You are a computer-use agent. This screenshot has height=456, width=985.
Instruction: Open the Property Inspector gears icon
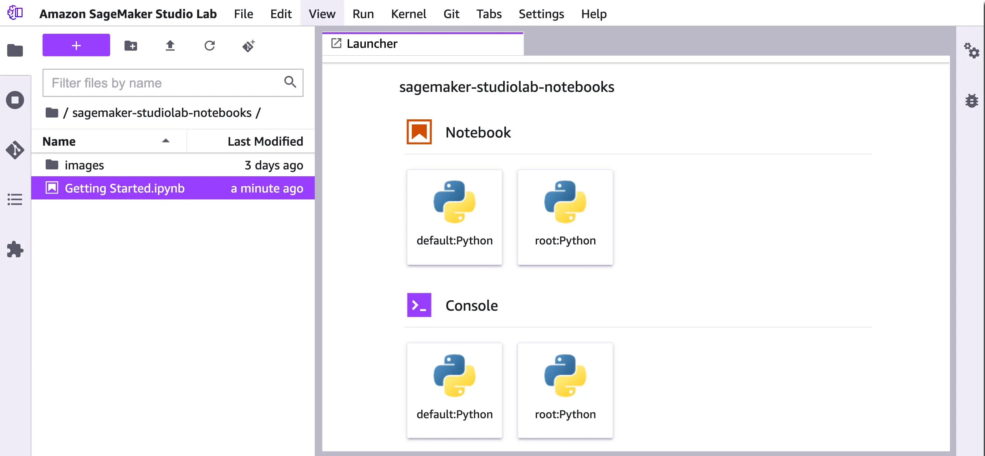pos(971,50)
